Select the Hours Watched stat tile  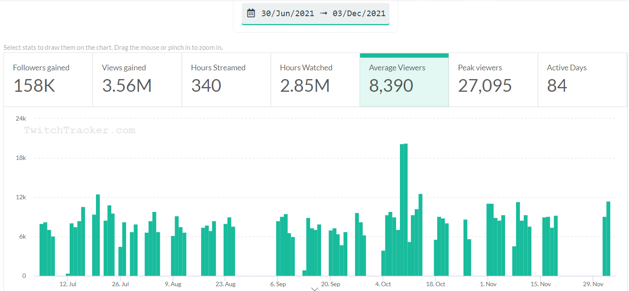tap(315, 80)
